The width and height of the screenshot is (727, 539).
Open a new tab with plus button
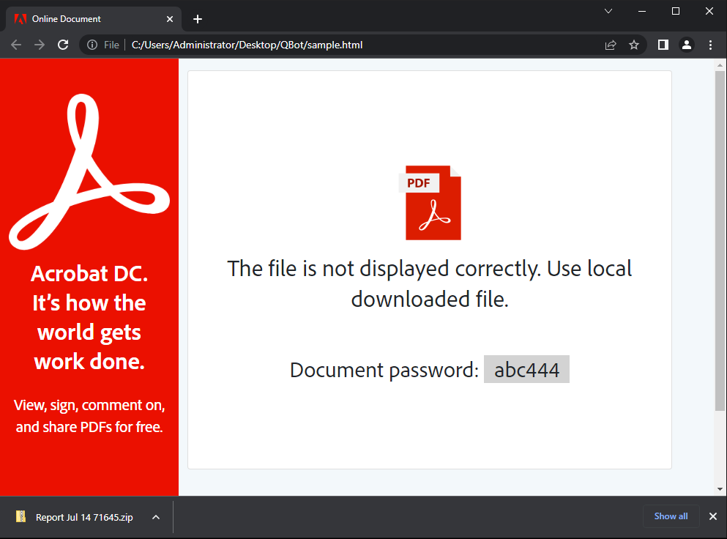(198, 19)
